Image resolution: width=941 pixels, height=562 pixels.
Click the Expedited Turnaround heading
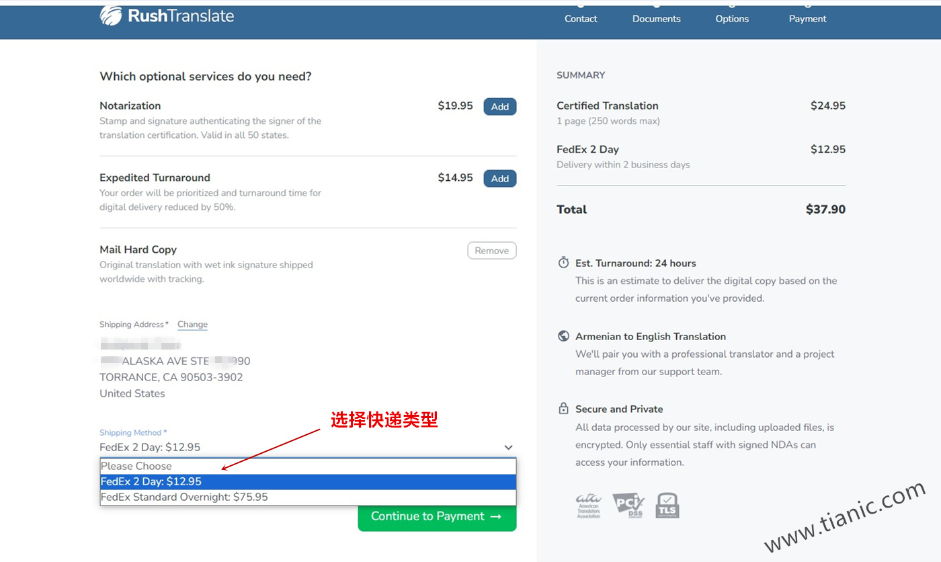pyautogui.click(x=155, y=177)
